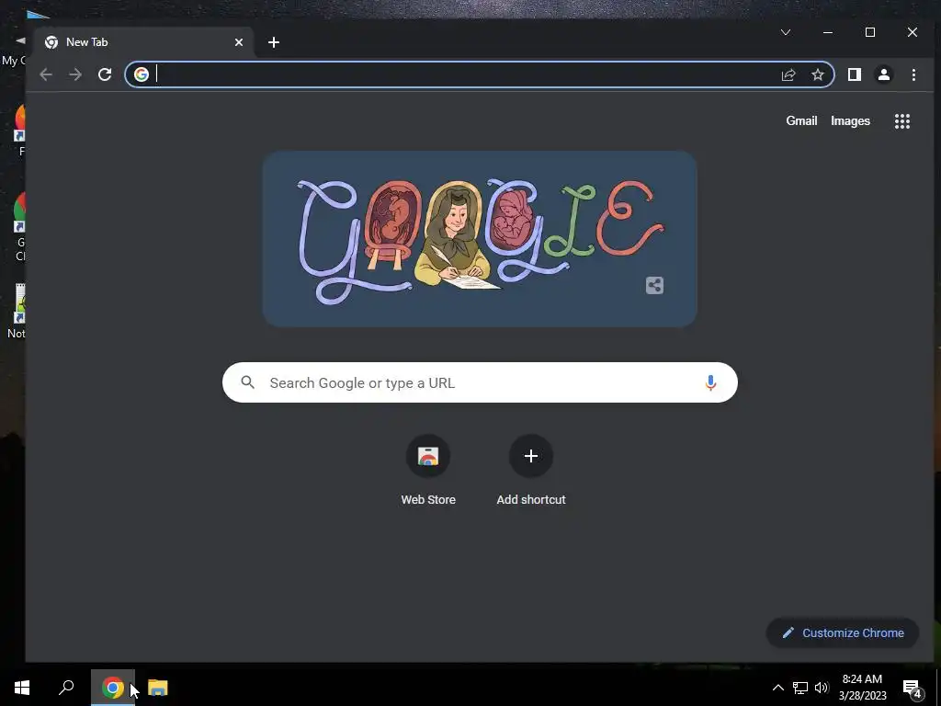Open the volume tray icon

(821, 688)
